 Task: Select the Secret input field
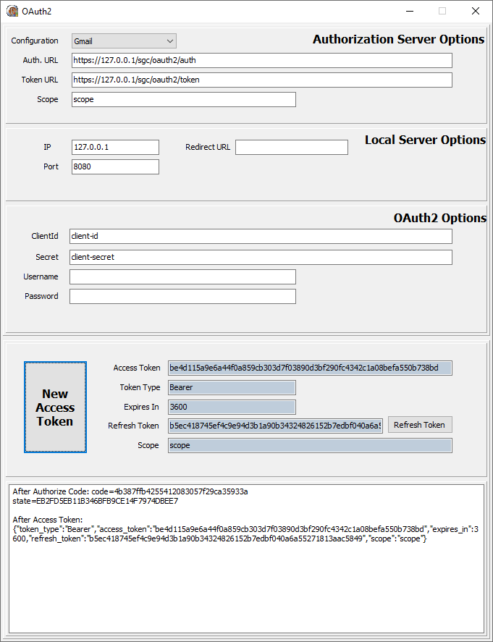(261, 257)
